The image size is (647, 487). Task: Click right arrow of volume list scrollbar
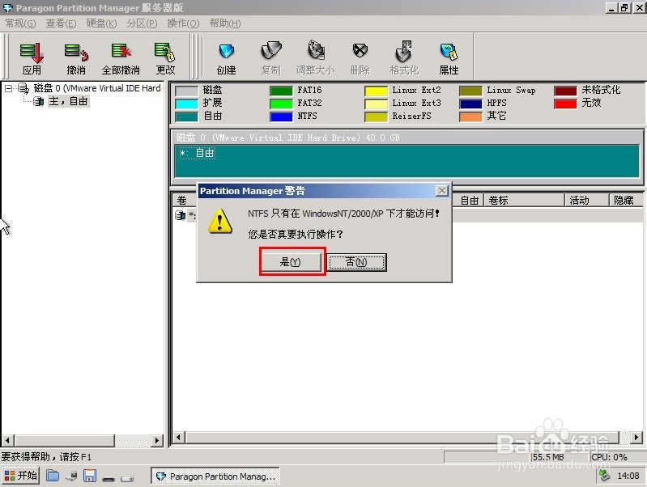(x=636, y=437)
